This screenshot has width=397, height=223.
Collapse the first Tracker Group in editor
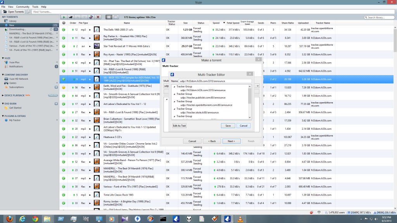[174, 87]
